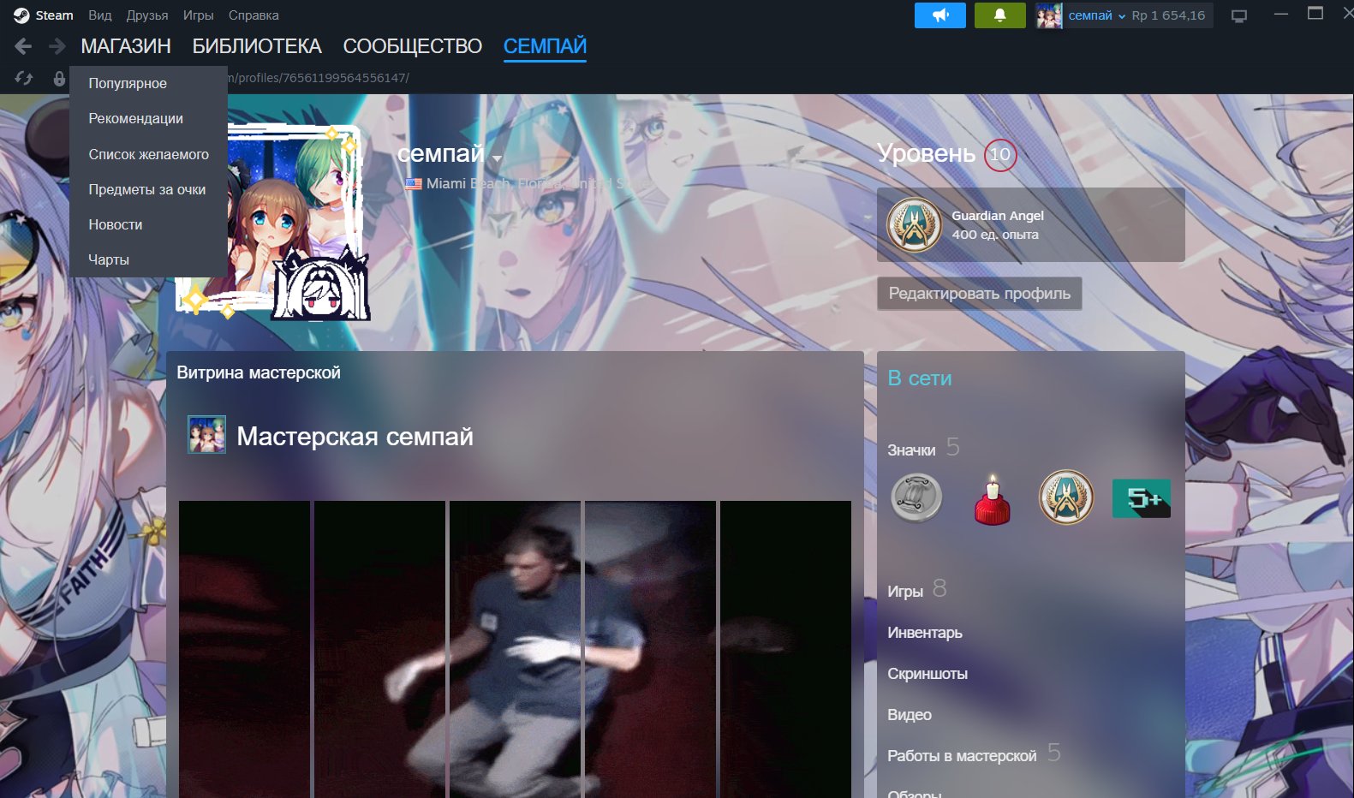
Task: Click the Редактировать профиль button
Action: [x=979, y=294]
